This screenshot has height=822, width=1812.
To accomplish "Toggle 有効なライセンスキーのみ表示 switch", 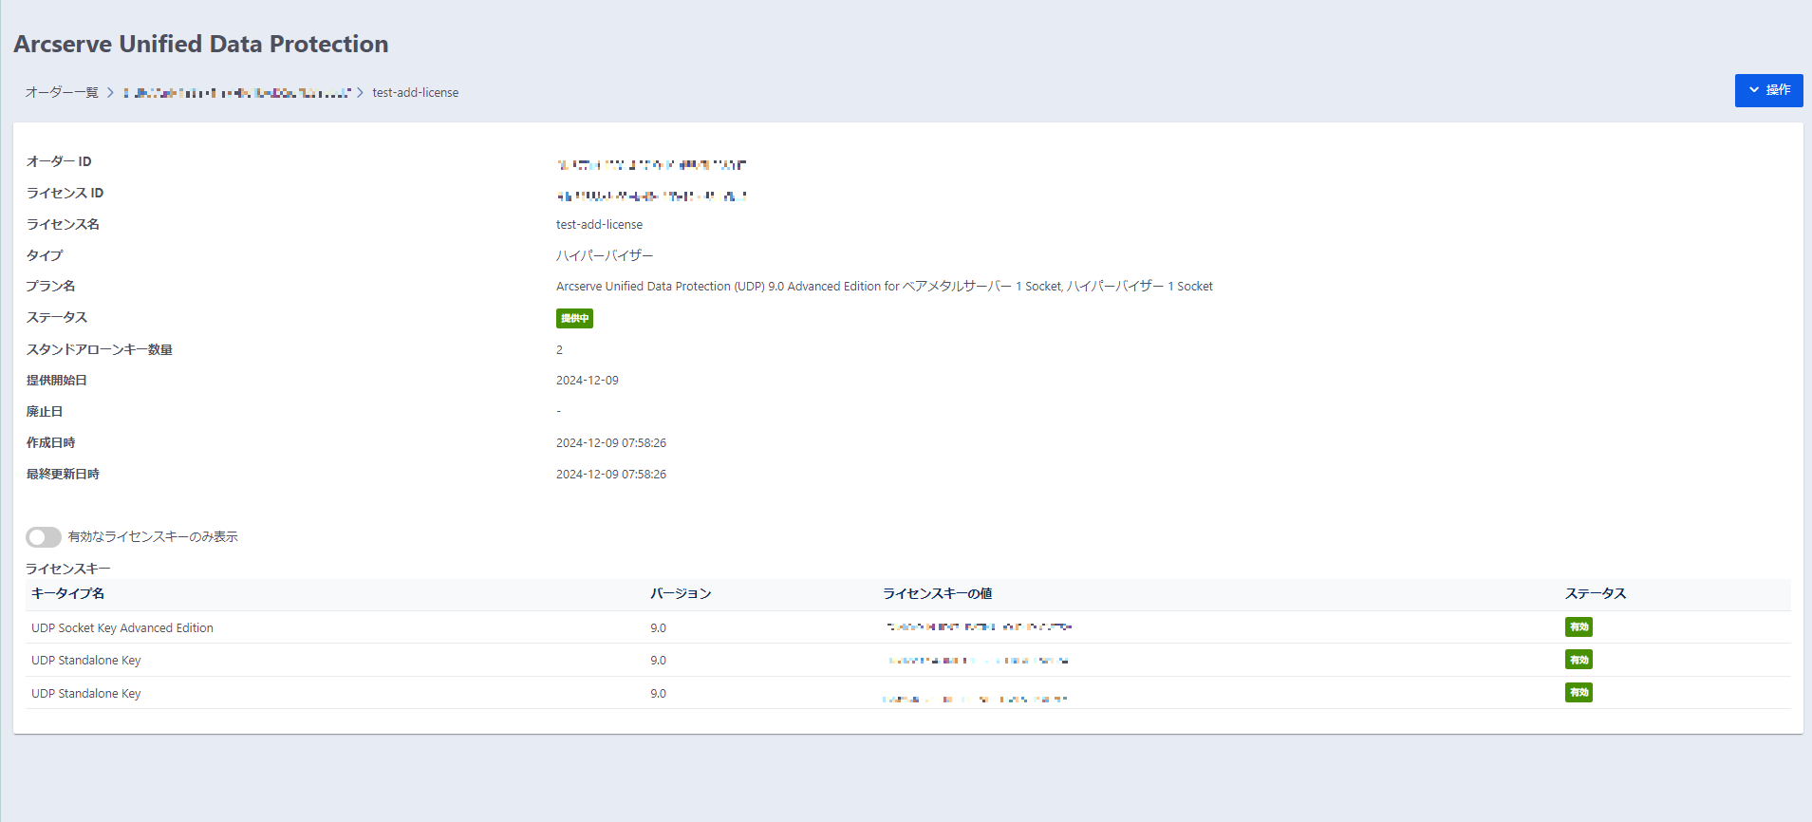I will (x=44, y=537).
